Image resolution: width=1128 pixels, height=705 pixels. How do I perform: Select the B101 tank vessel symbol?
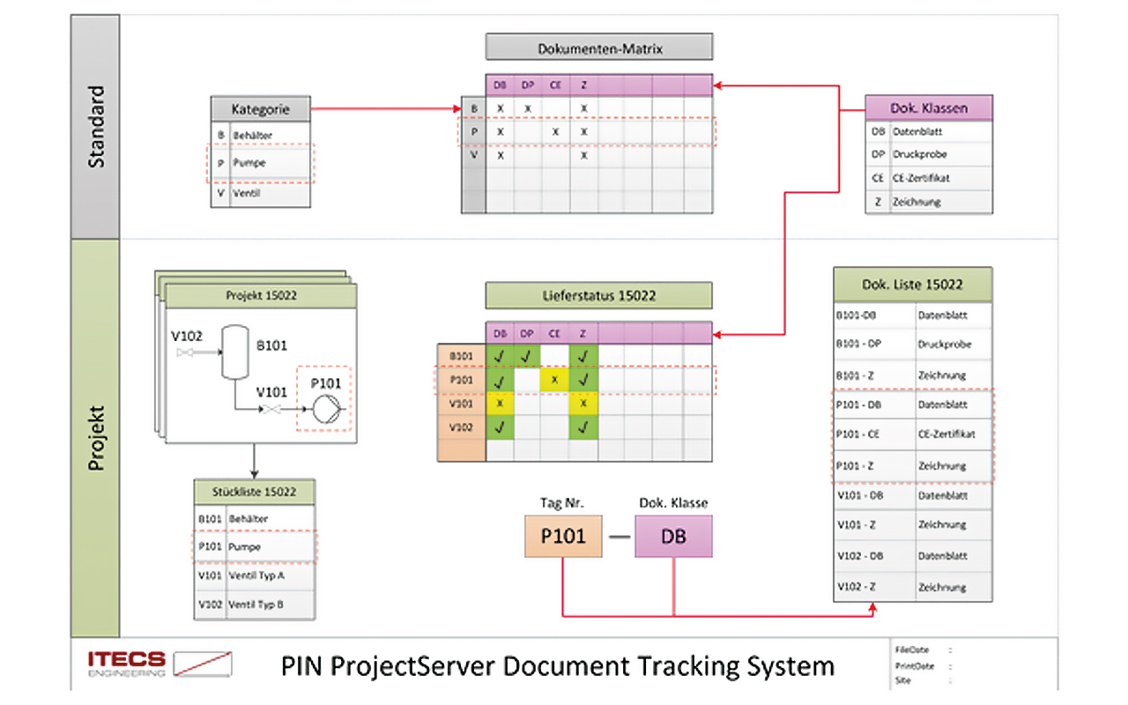(x=234, y=352)
